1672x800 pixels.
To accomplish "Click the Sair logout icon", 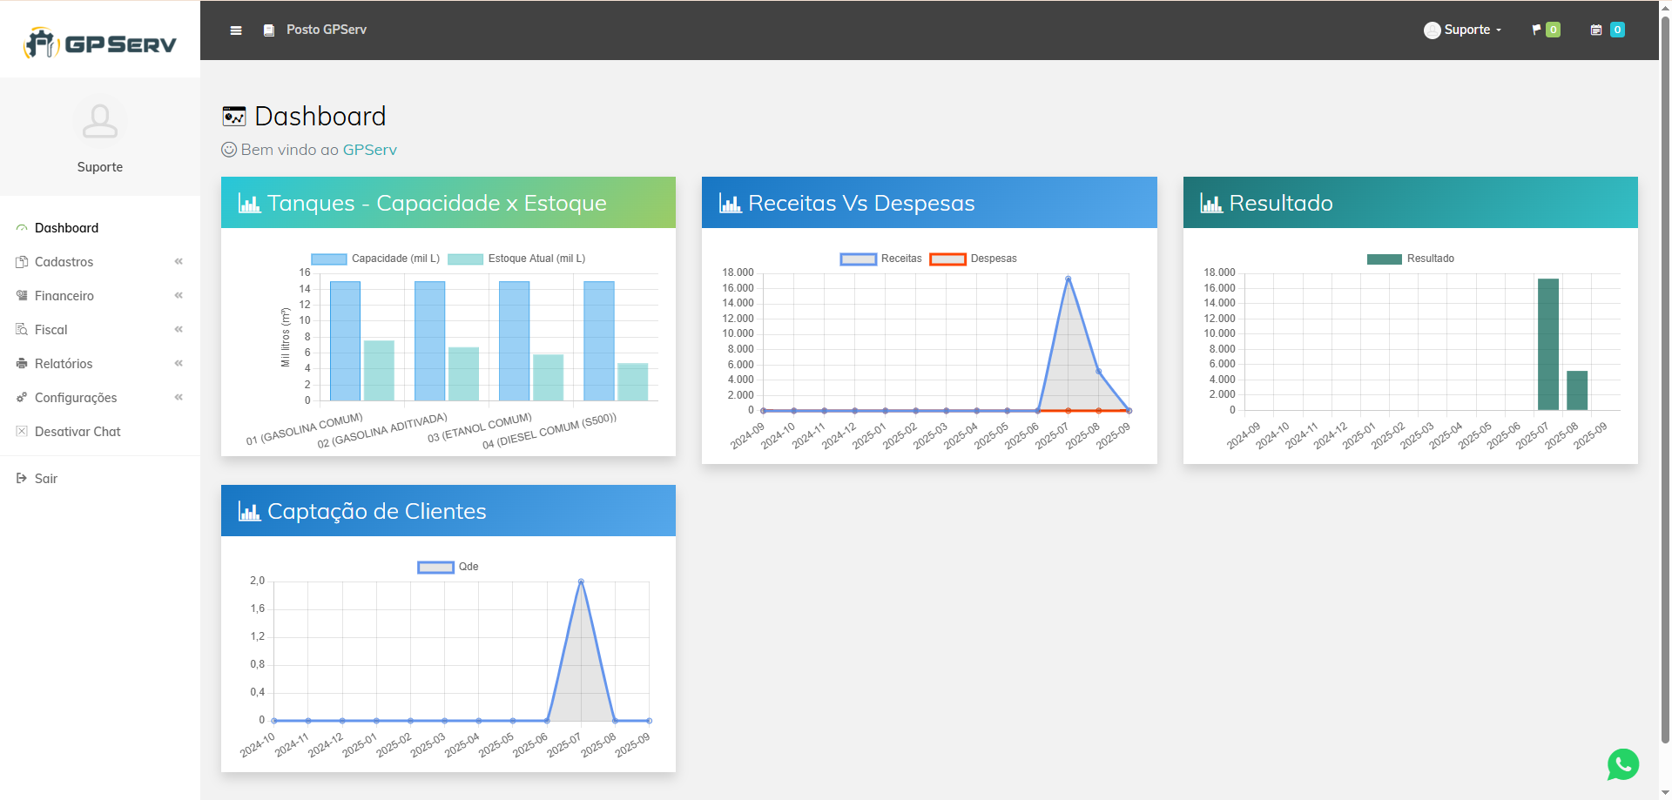I will [x=21, y=478].
